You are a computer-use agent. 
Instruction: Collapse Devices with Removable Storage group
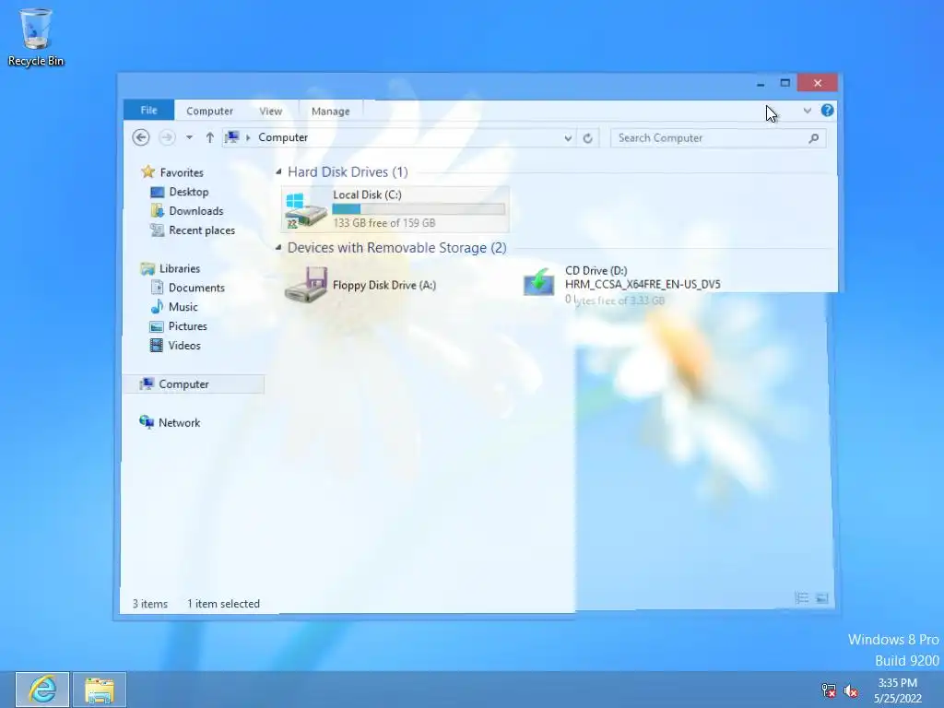(278, 247)
